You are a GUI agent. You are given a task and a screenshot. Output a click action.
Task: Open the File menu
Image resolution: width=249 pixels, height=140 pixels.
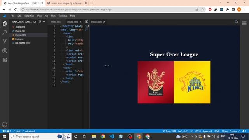click(x=12, y=16)
